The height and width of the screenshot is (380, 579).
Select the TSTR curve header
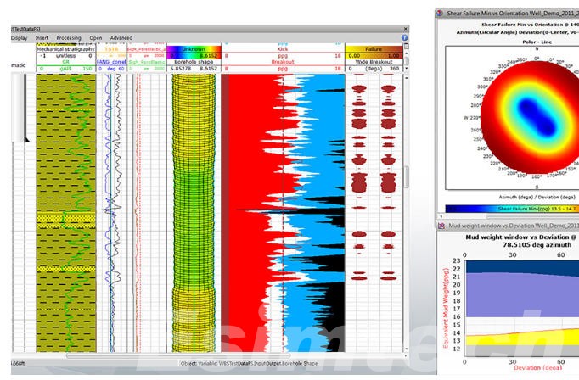coord(111,48)
